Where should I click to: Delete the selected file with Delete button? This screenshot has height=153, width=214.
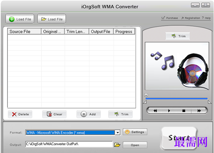pos(20,114)
